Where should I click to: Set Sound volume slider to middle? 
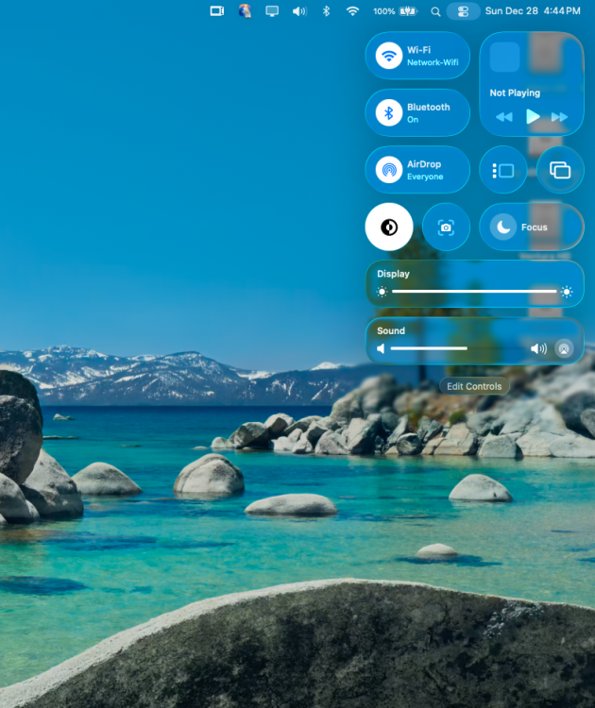pos(457,348)
